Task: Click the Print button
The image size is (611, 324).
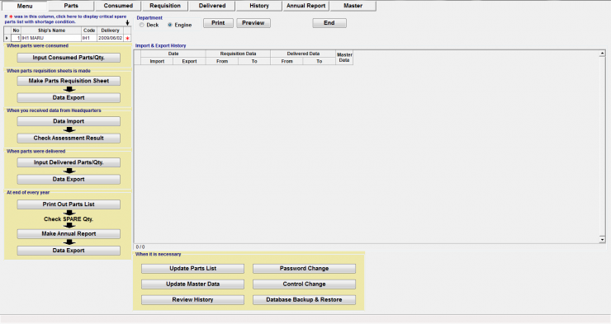Action: (x=218, y=23)
